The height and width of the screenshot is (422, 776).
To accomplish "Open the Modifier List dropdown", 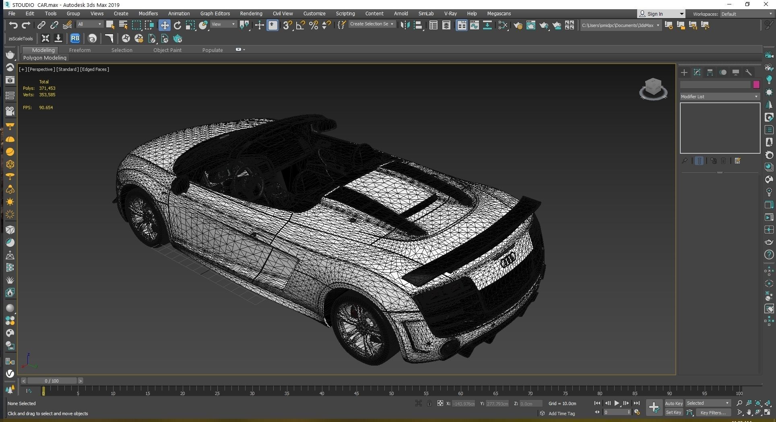I will point(720,97).
